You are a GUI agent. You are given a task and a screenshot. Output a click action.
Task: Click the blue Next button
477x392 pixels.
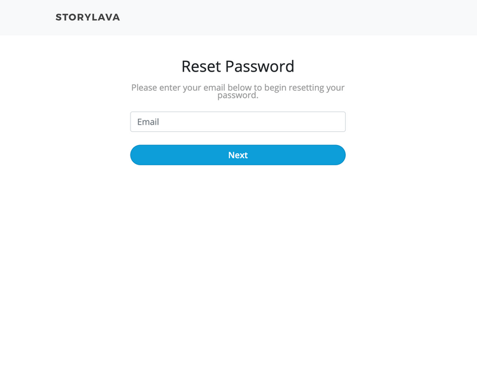(238, 155)
